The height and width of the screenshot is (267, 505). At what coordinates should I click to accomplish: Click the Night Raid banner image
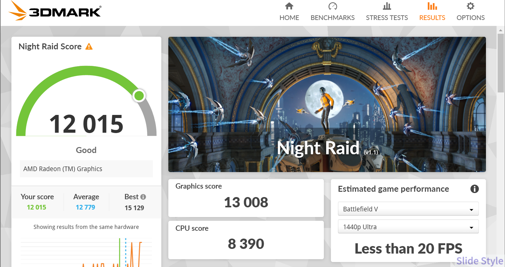click(x=327, y=104)
